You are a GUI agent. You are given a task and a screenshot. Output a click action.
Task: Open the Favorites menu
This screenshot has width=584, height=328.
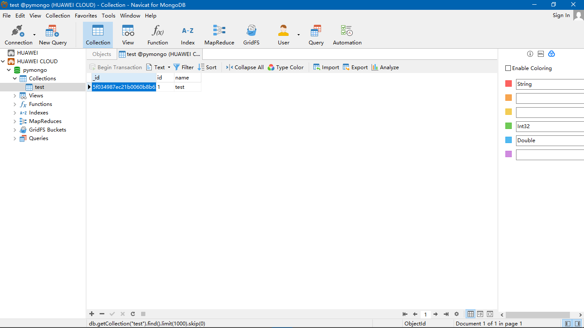click(x=86, y=15)
